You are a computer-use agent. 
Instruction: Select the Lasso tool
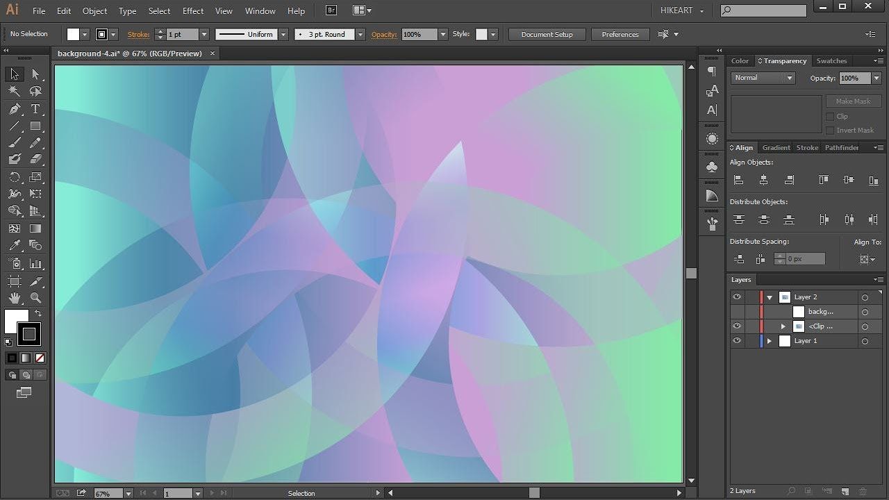[x=35, y=92]
